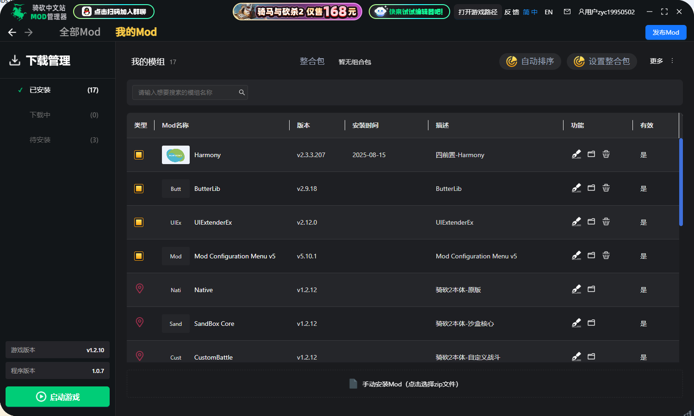Click the Harmony mod thumbnail
The width and height of the screenshot is (694, 416).
tap(176, 155)
